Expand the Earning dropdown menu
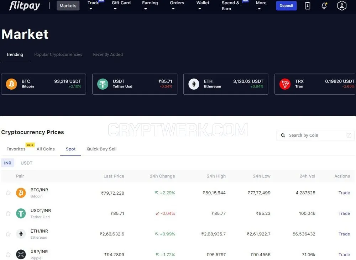356x260 pixels. (x=150, y=5)
